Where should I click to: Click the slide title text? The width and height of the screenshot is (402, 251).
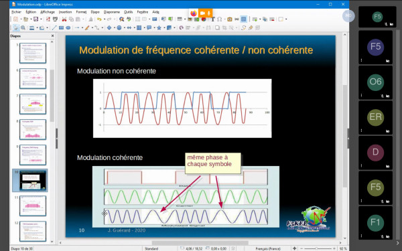click(x=196, y=50)
